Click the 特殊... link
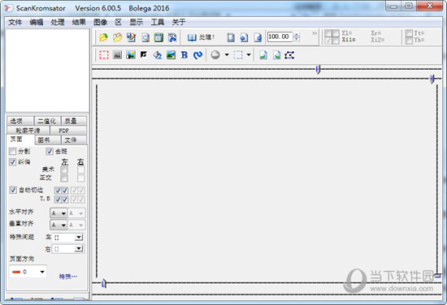The width and height of the screenshot is (447, 305). click(x=68, y=277)
